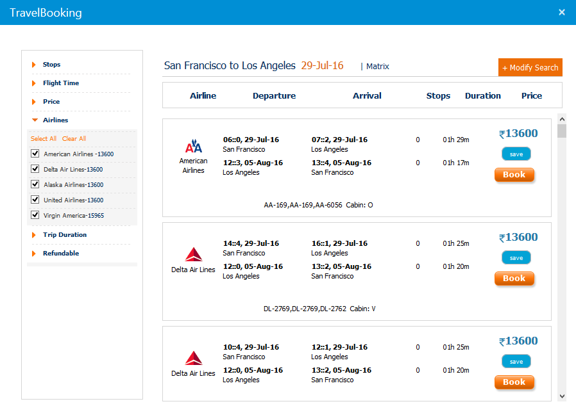This screenshot has width=576, height=413.
Task: Click the 10::4, 29-Jul-16 departure time
Action: click(251, 347)
